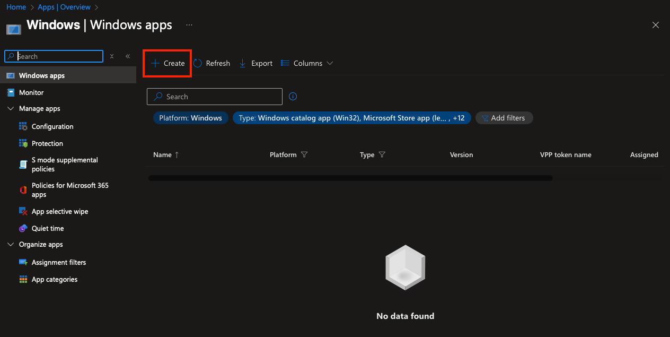670x337 pixels.
Task: Close the Windows apps blade
Action: [x=656, y=25]
